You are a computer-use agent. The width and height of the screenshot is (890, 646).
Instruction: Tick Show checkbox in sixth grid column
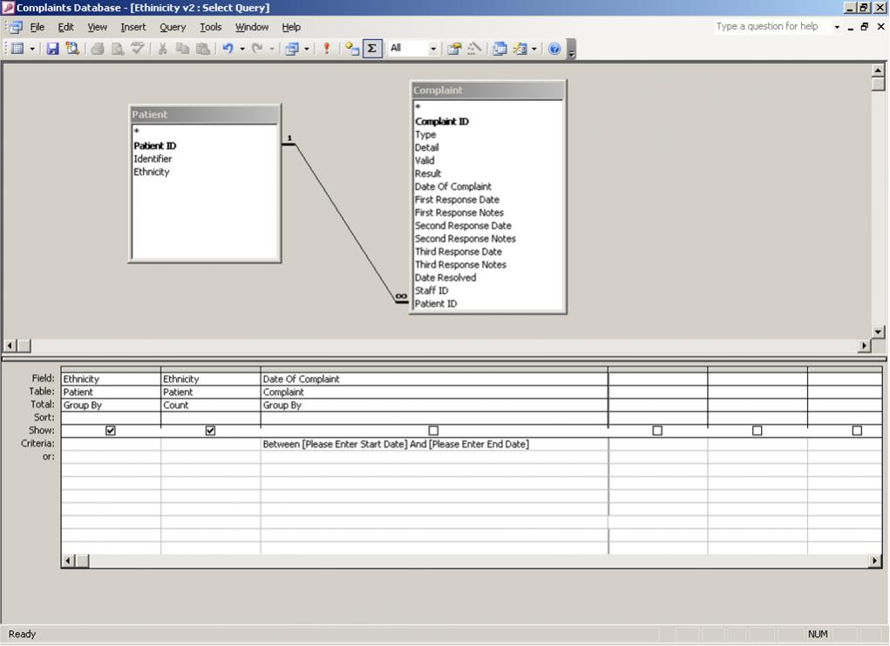click(857, 431)
